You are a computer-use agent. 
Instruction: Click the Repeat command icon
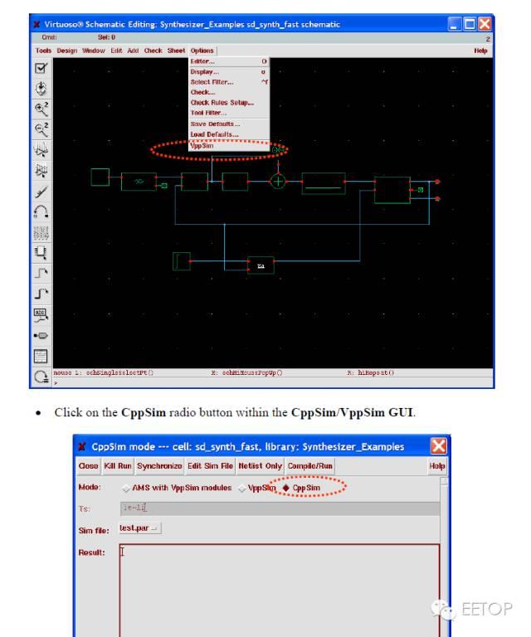(x=41, y=377)
